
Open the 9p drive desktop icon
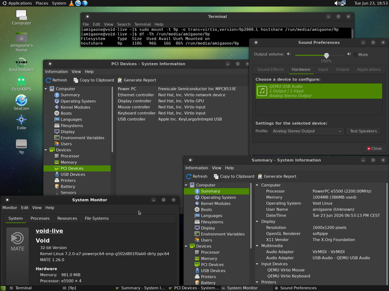point(21,147)
